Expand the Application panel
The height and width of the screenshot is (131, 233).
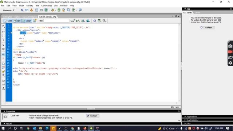tap(185, 116)
